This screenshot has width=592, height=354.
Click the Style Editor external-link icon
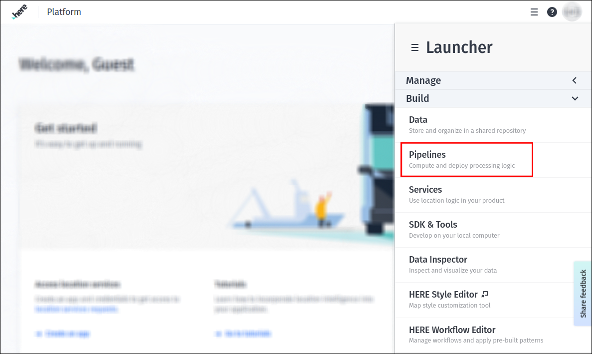[485, 294]
